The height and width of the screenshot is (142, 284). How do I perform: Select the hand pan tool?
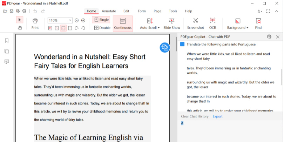(x=20, y=28)
